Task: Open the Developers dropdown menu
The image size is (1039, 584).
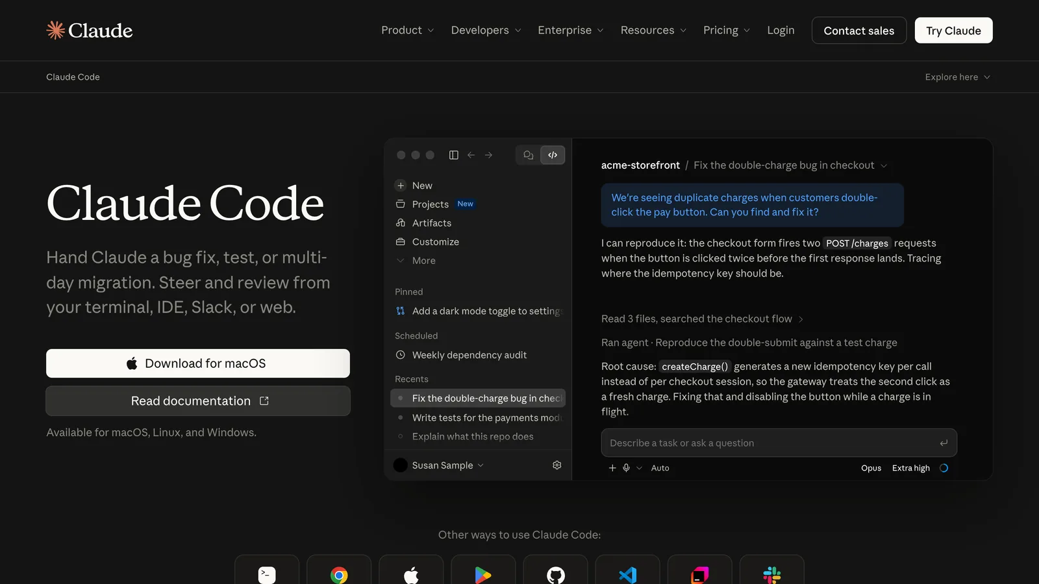Action: [486, 30]
